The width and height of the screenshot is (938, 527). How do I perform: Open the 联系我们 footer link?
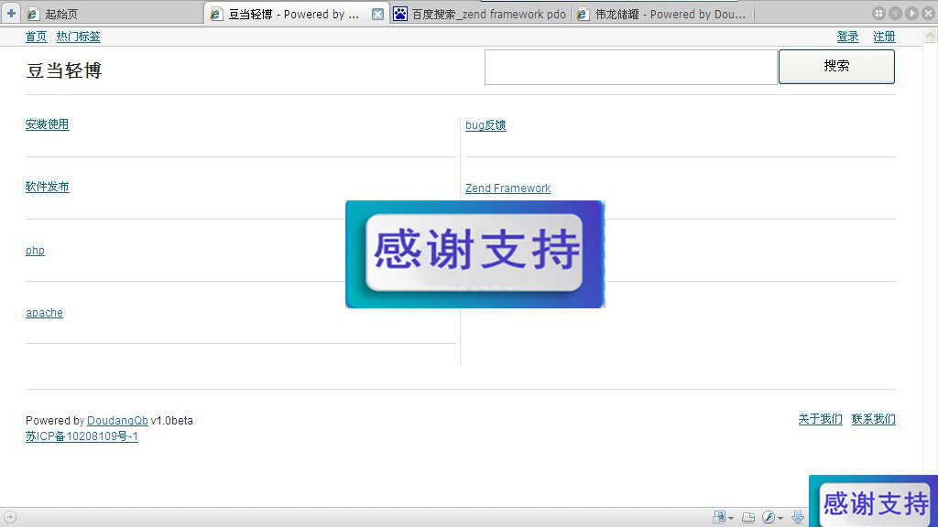coord(873,419)
